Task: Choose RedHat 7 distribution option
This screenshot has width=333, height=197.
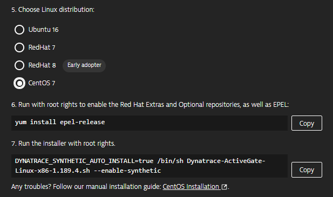Action: click(x=19, y=47)
